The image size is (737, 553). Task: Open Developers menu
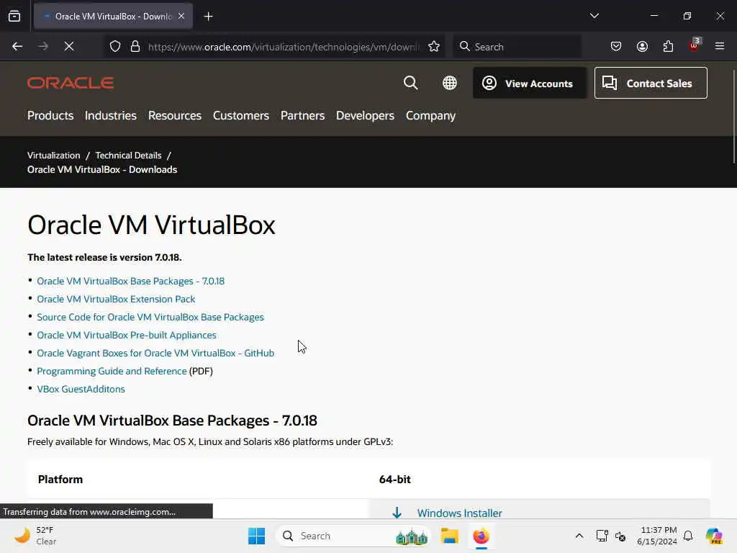tap(365, 116)
